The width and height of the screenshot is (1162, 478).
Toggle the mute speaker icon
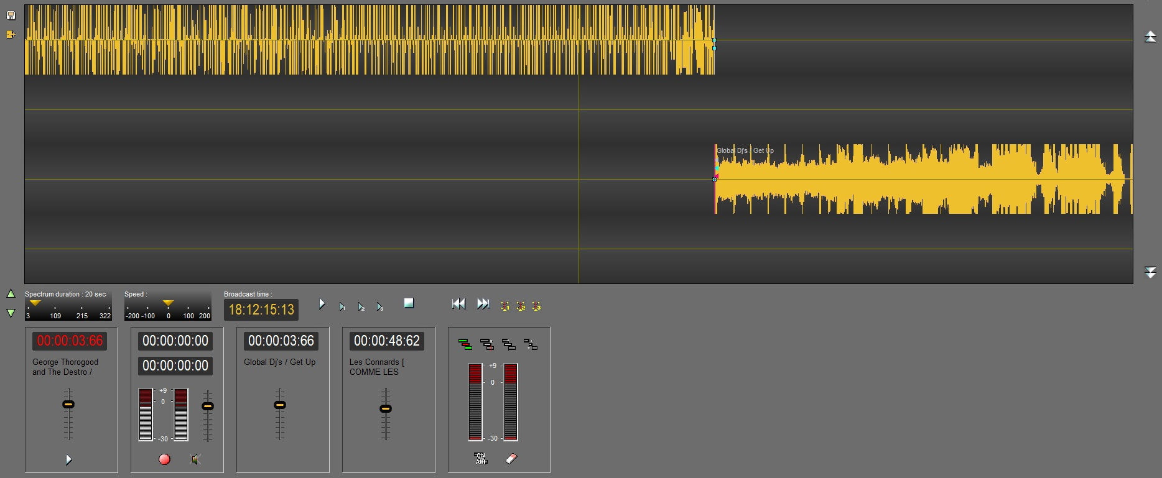click(195, 459)
